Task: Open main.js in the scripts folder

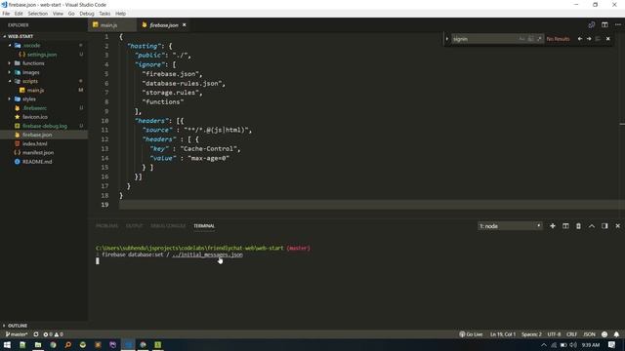Action: pyautogui.click(x=35, y=91)
